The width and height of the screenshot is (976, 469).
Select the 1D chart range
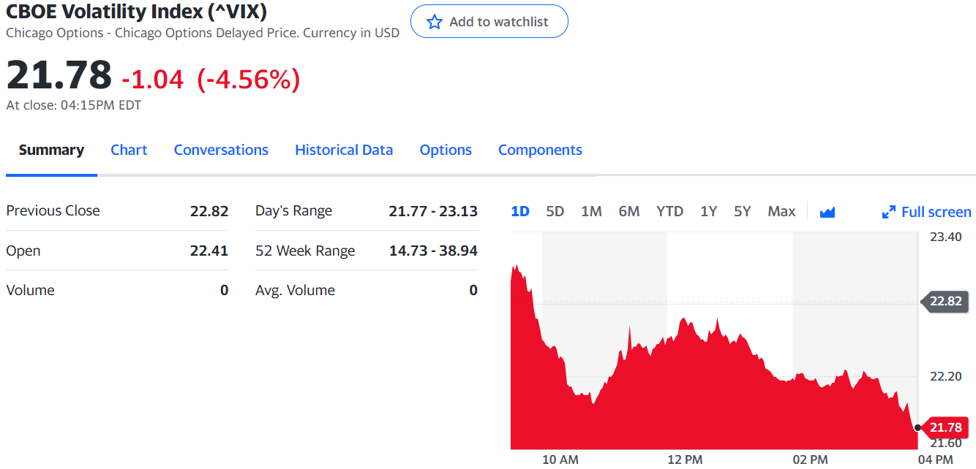tap(520, 211)
